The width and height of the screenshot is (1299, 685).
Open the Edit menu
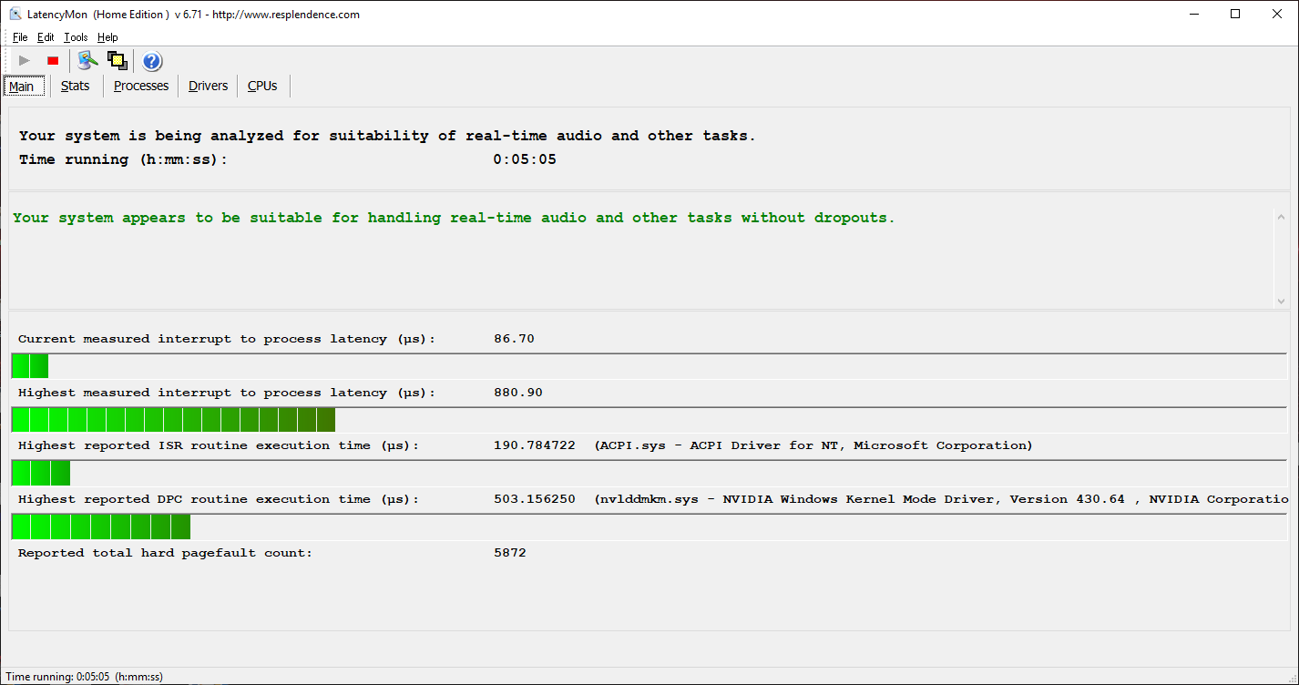click(46, 37)
